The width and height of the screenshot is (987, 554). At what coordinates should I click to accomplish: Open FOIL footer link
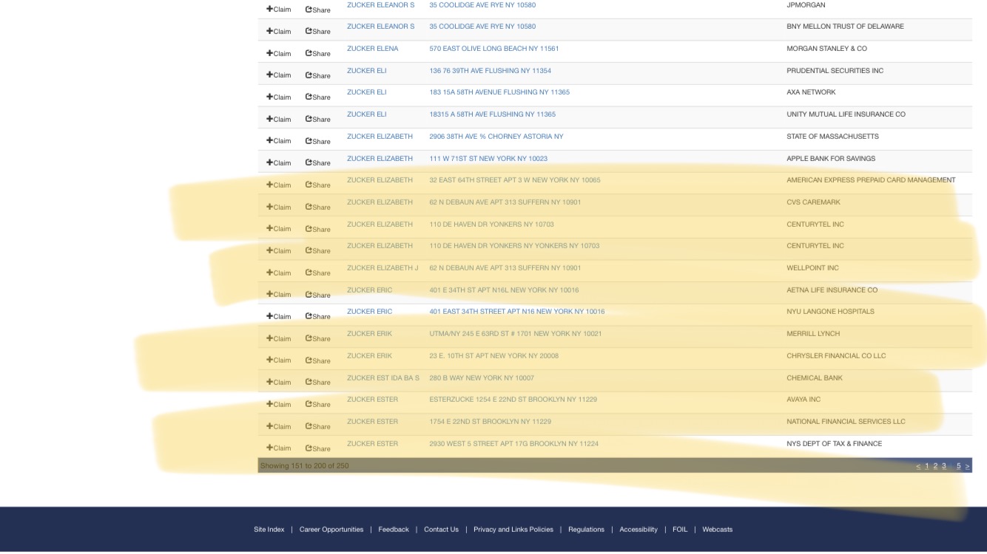680,530
